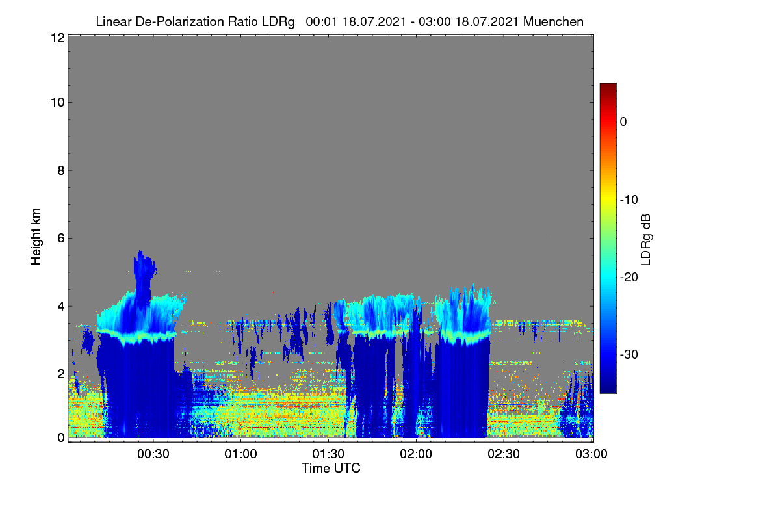Select the 00:30 time axis label
Screen dimensions: 780x520
pos(153,454)
